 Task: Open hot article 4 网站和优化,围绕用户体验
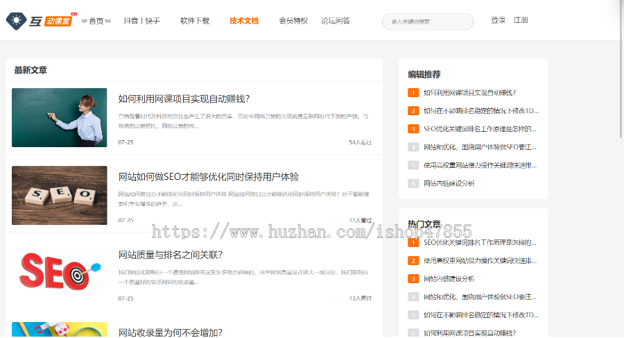click(x=480, y=297)
